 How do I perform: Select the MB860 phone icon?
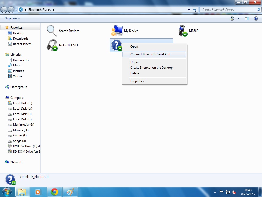pos(183,31)
